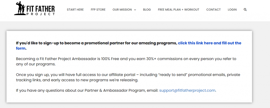Viewport: 270px width, 108px height.
Task: Click the Login menu item
Action: [232, 10]
